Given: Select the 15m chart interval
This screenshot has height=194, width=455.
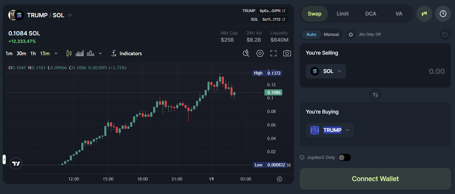Looking at the screenshot, I should point(45,53).
